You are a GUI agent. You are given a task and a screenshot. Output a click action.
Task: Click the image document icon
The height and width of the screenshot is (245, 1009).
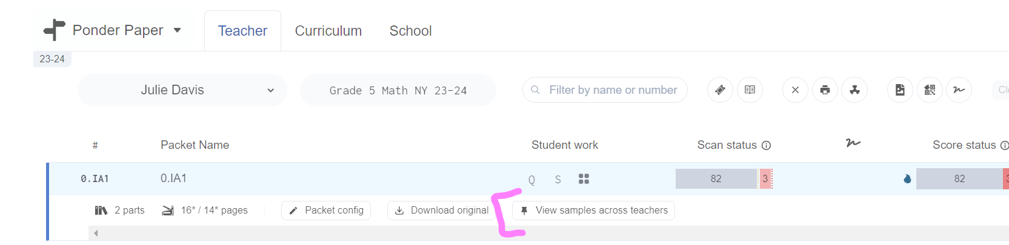[900, 90]
